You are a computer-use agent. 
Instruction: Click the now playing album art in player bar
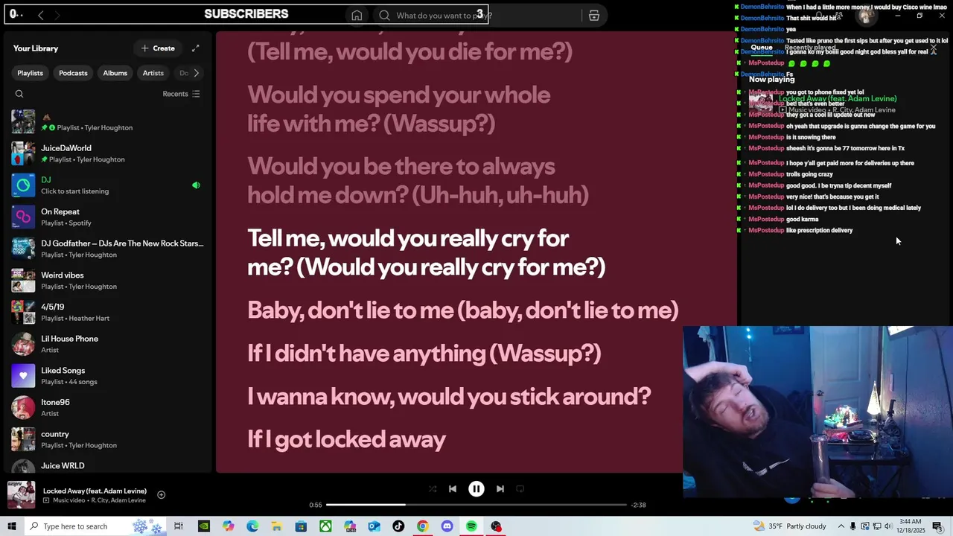21,495
